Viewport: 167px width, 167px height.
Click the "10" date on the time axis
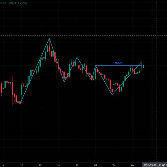click(x=22, y=165)
